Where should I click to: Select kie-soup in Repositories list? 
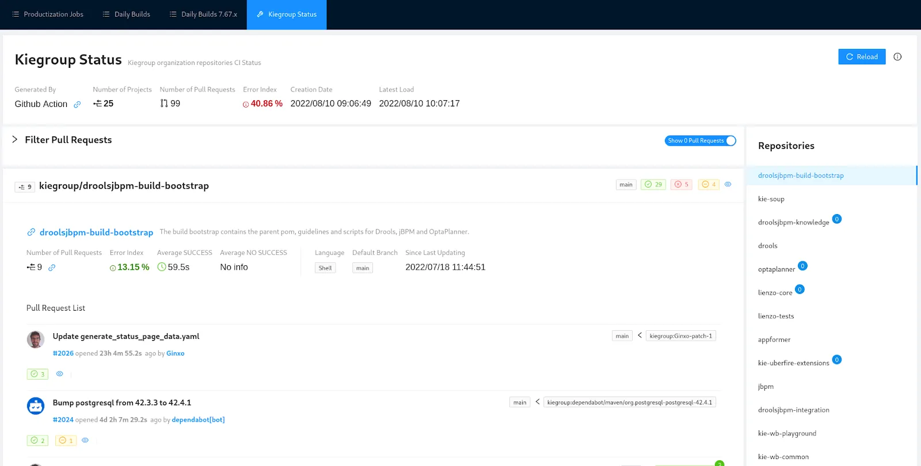tap(771, 199)
